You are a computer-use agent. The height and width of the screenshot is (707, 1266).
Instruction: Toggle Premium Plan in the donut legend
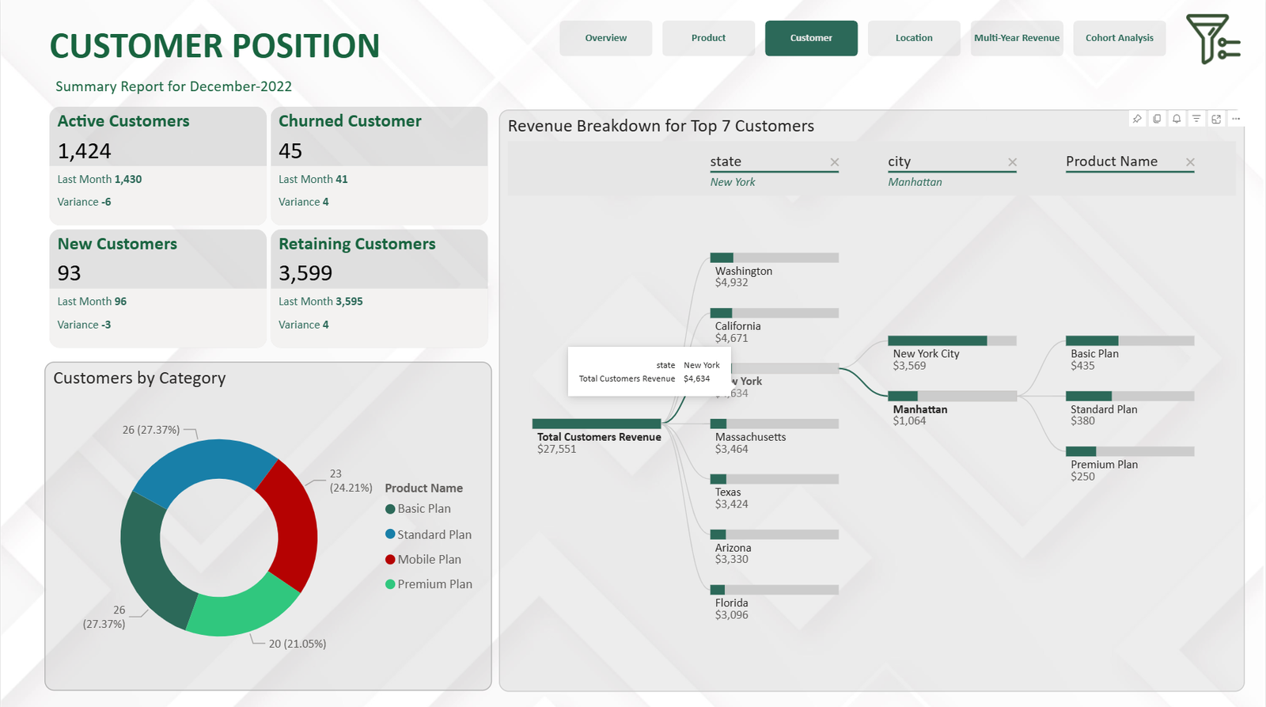pos(434,584)
